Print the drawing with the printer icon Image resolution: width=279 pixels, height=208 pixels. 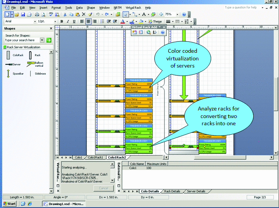pos(37,14)
